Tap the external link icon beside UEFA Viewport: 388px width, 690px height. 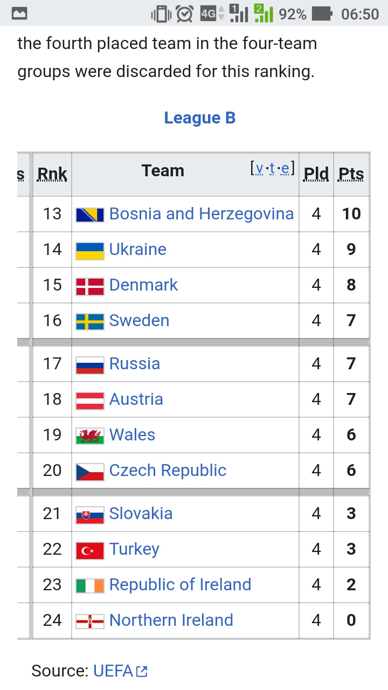pos(142,672)
